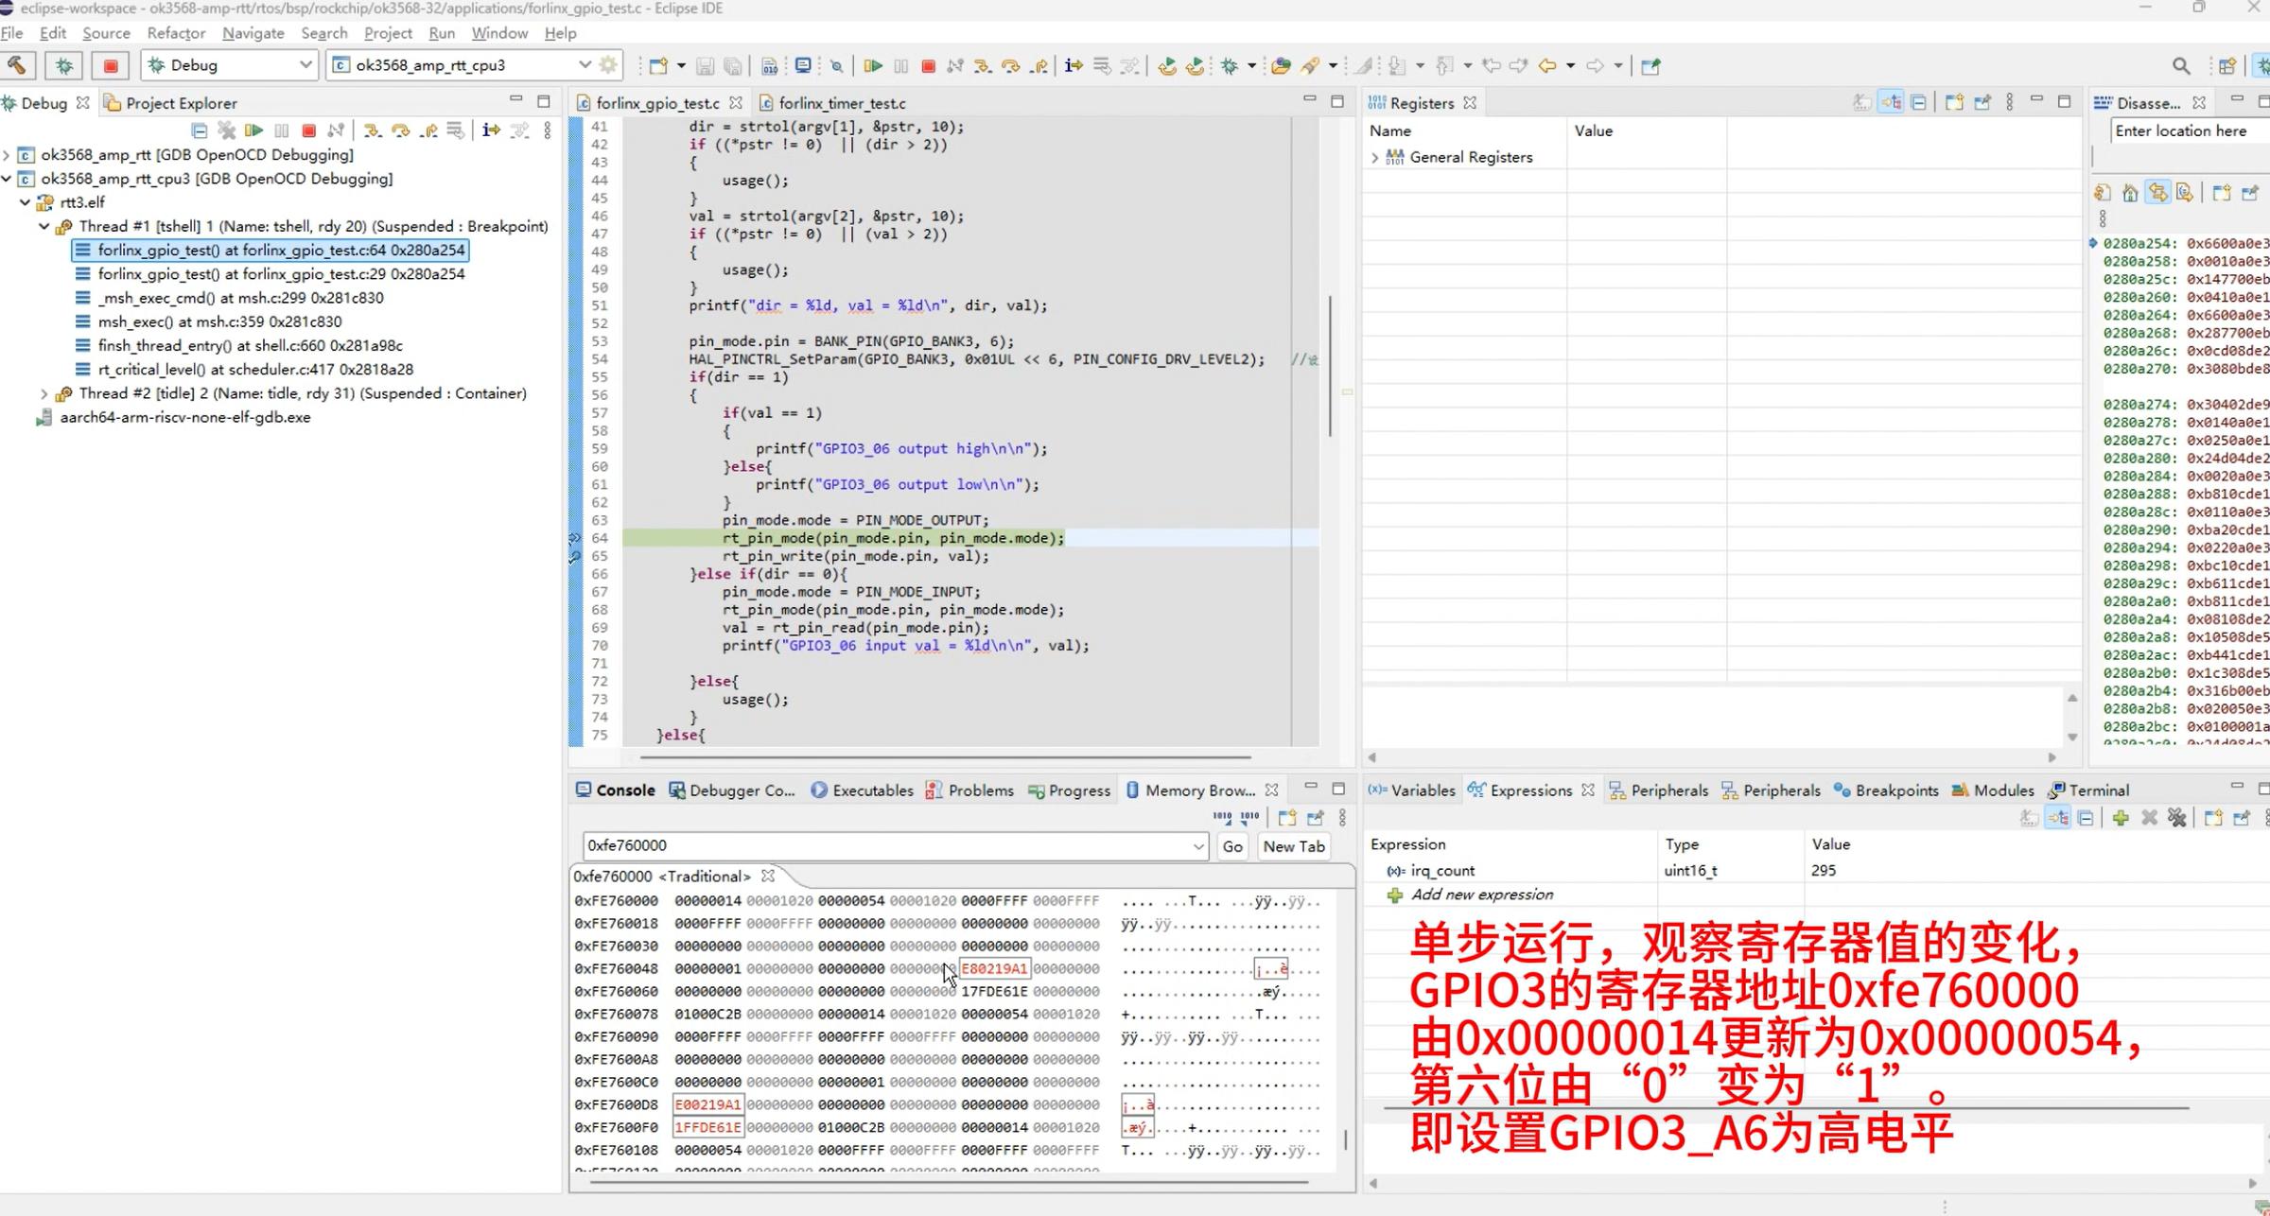Click the Resume button in main toolbar

click(x=873, y=65)
